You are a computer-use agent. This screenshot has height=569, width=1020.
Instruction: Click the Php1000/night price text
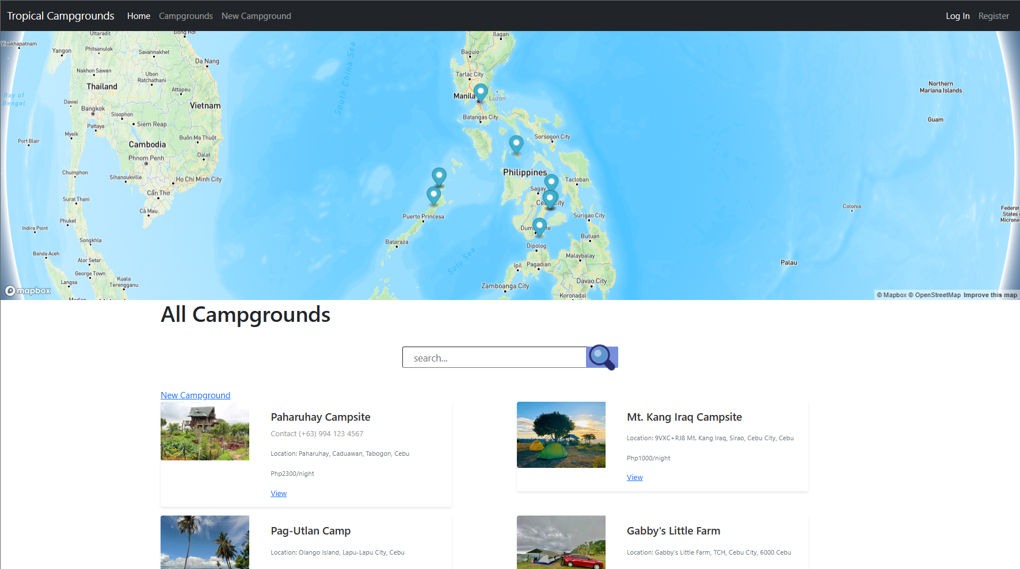[x=649, y=458]
